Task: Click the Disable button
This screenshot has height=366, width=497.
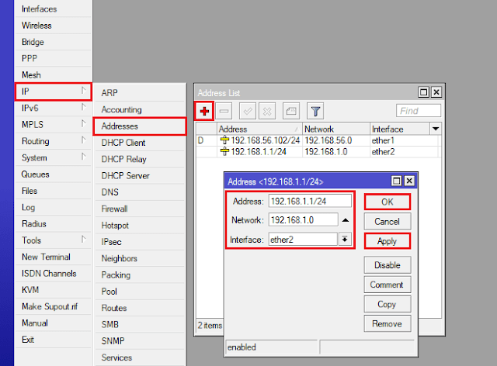Action: point(388,265)
